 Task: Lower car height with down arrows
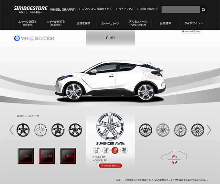(x=174, y=163)
